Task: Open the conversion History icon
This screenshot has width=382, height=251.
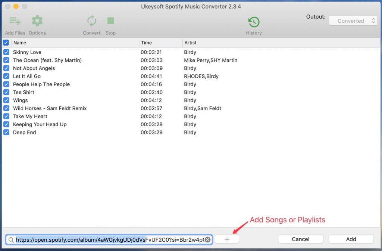Action: click(254, 22)
